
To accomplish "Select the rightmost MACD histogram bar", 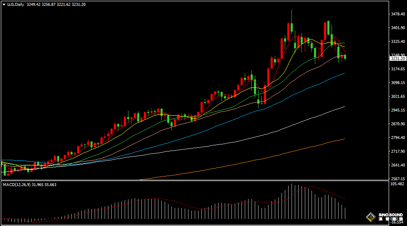I will point(345,213).
